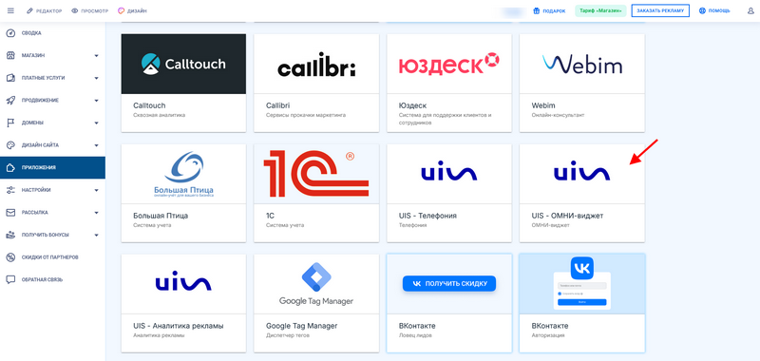Expand the Получить бонусы section arrow
Viewport: 760px width, 361px height.
[97, 235]
